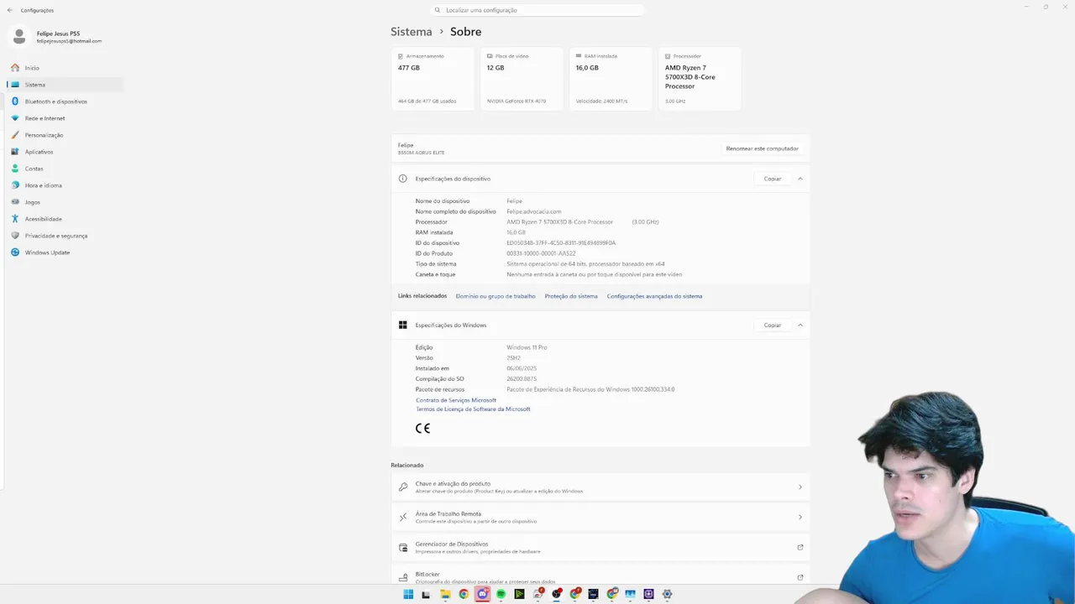The image size is (1075, 604).
Task: Open Hora e idioma settings
Action: [x=66, y=185]
